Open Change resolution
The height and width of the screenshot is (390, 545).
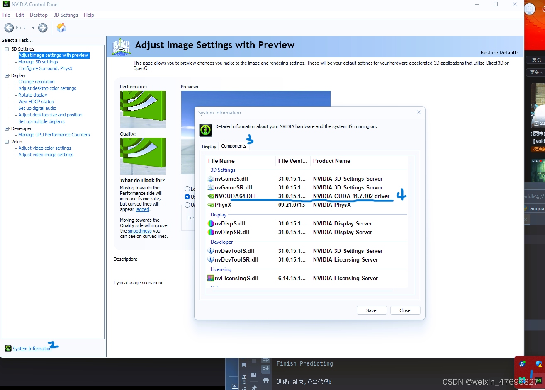pyautogui.click(x=36, y=82)
